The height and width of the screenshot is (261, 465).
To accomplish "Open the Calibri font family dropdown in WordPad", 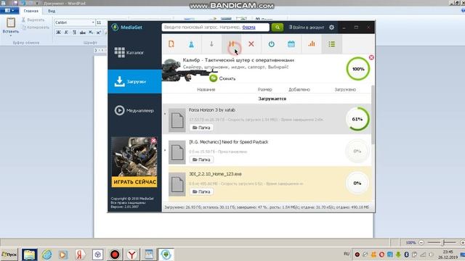I will [93, 22].
